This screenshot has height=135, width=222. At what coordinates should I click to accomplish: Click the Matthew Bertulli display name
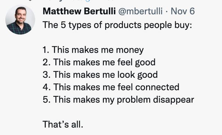(79, 11)
